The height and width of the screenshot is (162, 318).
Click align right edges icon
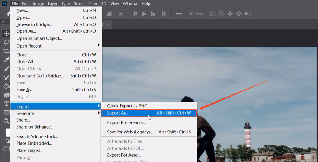point(109,14)
